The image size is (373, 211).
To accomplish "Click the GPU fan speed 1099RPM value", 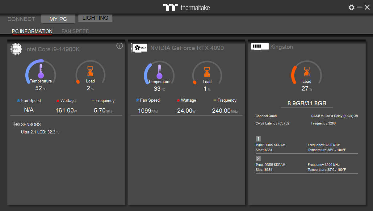I will [x=148, y=111].
